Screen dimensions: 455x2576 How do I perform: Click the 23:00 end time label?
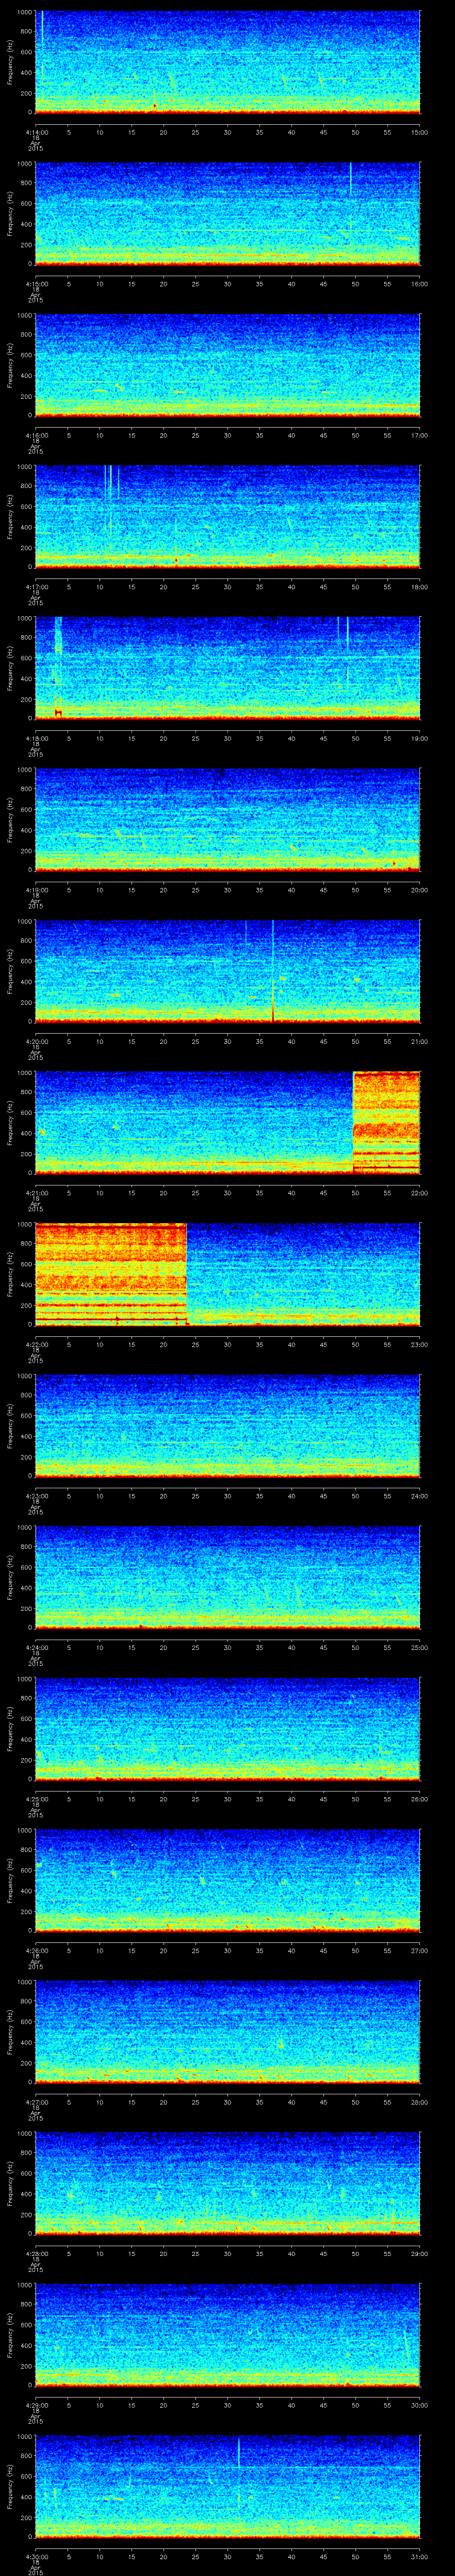click(419, 1344)
